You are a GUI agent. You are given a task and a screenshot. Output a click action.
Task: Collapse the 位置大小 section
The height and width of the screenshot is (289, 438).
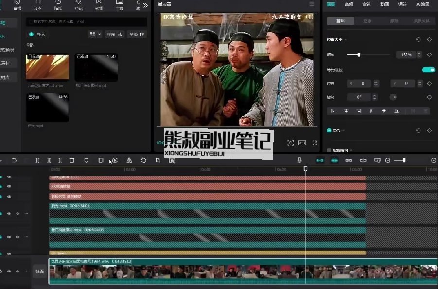click(346, 40)
